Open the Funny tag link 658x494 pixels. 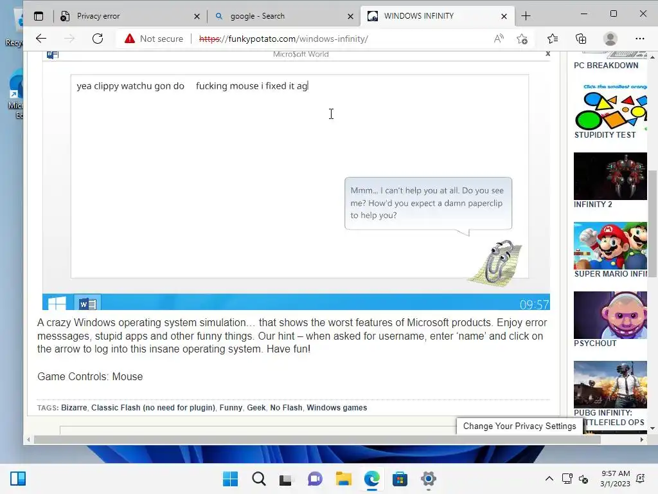231,407
